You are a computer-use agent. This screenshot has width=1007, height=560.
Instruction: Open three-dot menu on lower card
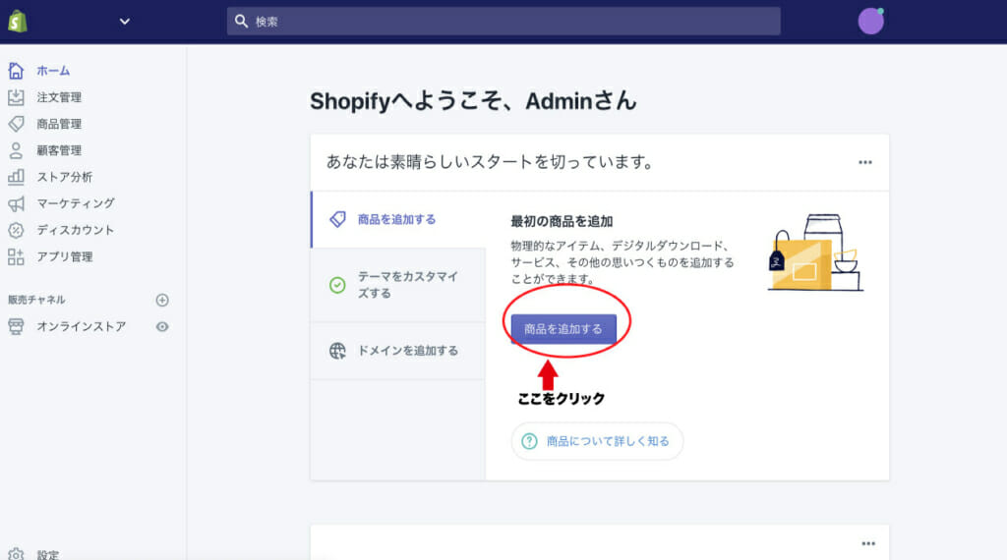pyautogui.click(x=868, y=543)
